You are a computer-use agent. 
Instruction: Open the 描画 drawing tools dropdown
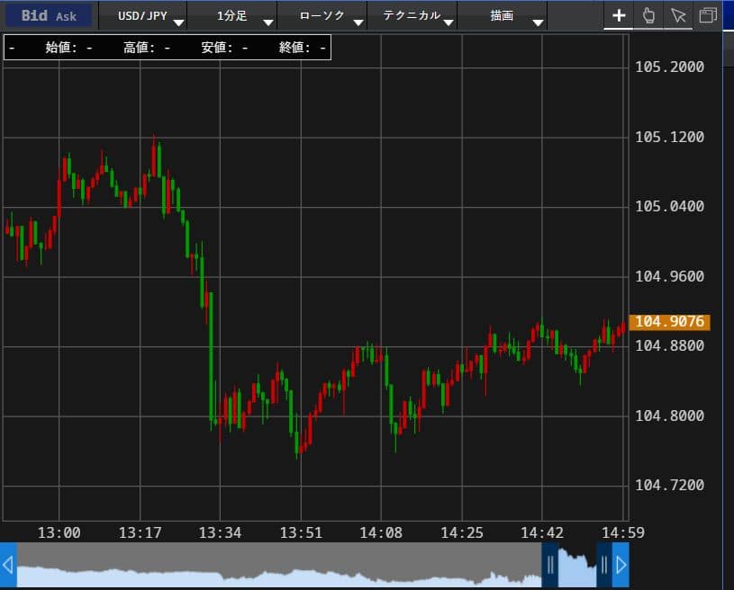tap(502, 16)
